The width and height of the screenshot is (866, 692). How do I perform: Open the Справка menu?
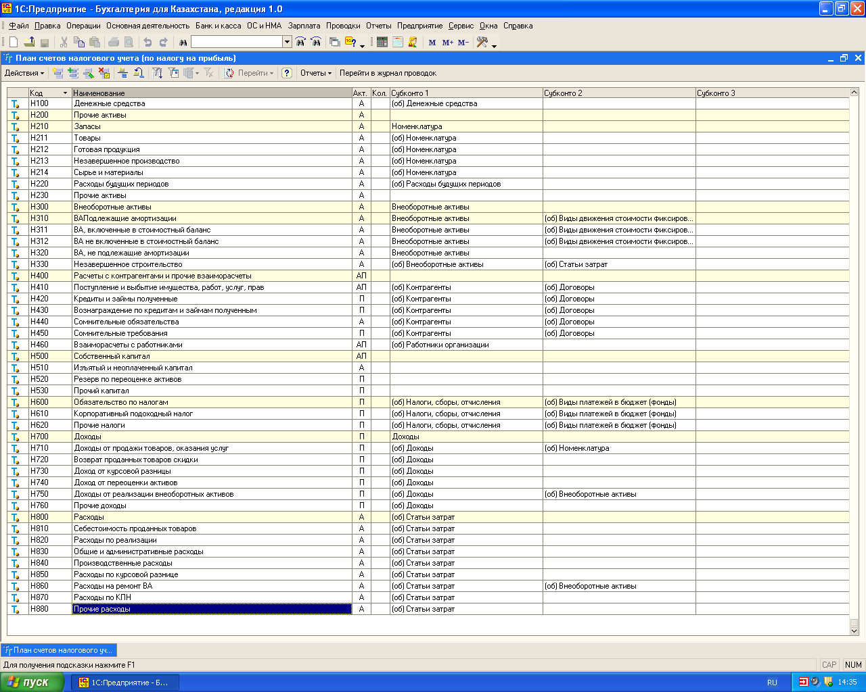pyautogui.click(x=518, y=26)
